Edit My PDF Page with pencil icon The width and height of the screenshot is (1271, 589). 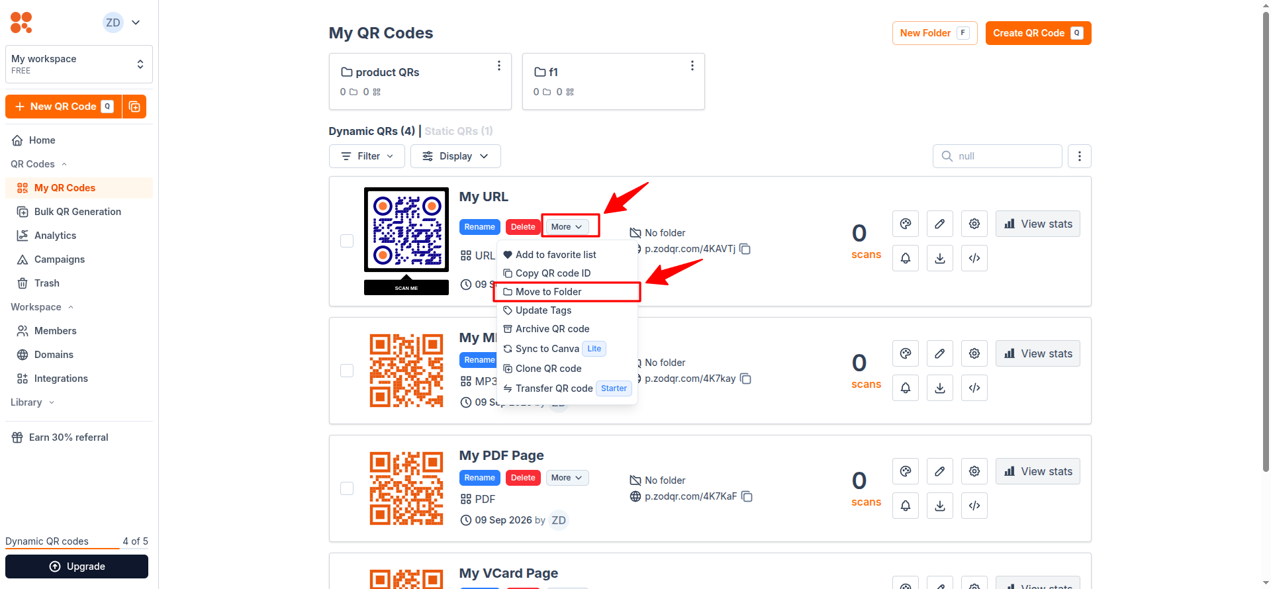(940, 471)
